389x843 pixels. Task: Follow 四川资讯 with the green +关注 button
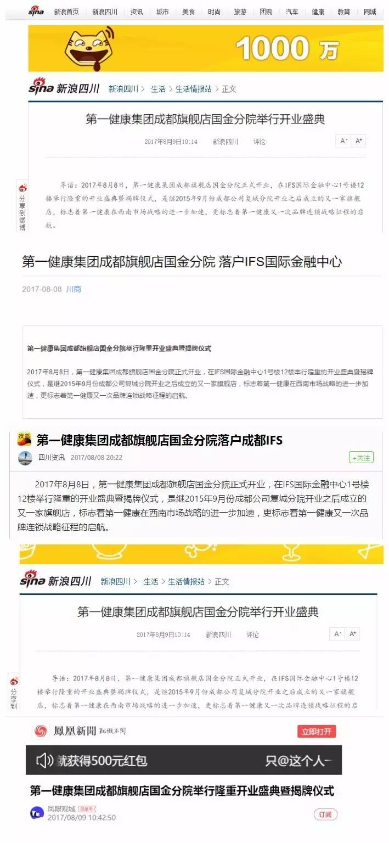[x=361, y=458]
